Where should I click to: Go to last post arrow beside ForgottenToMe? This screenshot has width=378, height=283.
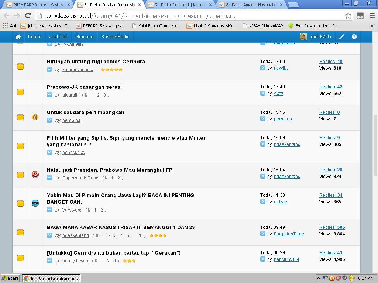263,234
